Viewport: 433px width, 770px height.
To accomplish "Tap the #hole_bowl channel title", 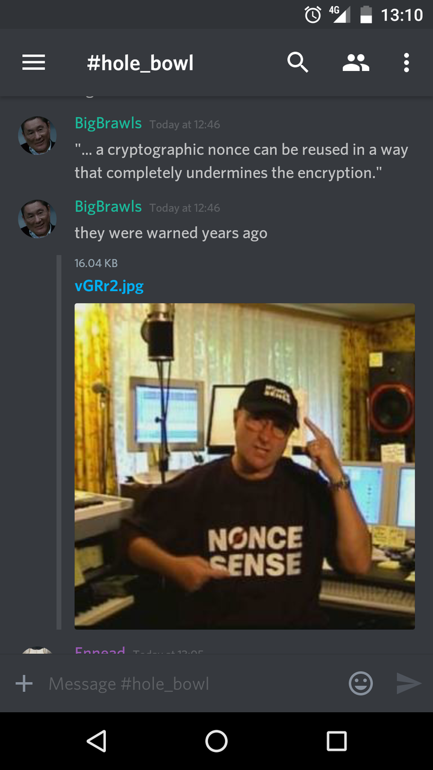I will pyautogui.click(x=140, y=63).
